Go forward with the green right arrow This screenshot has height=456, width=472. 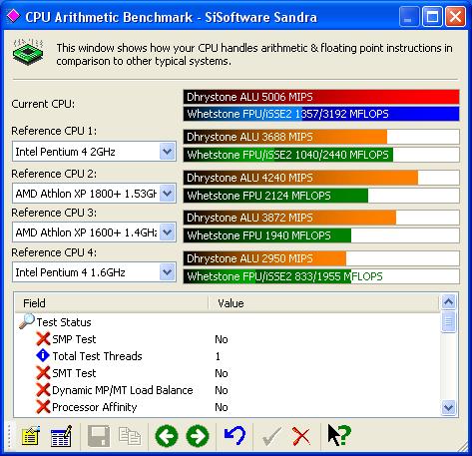point(198,435)
